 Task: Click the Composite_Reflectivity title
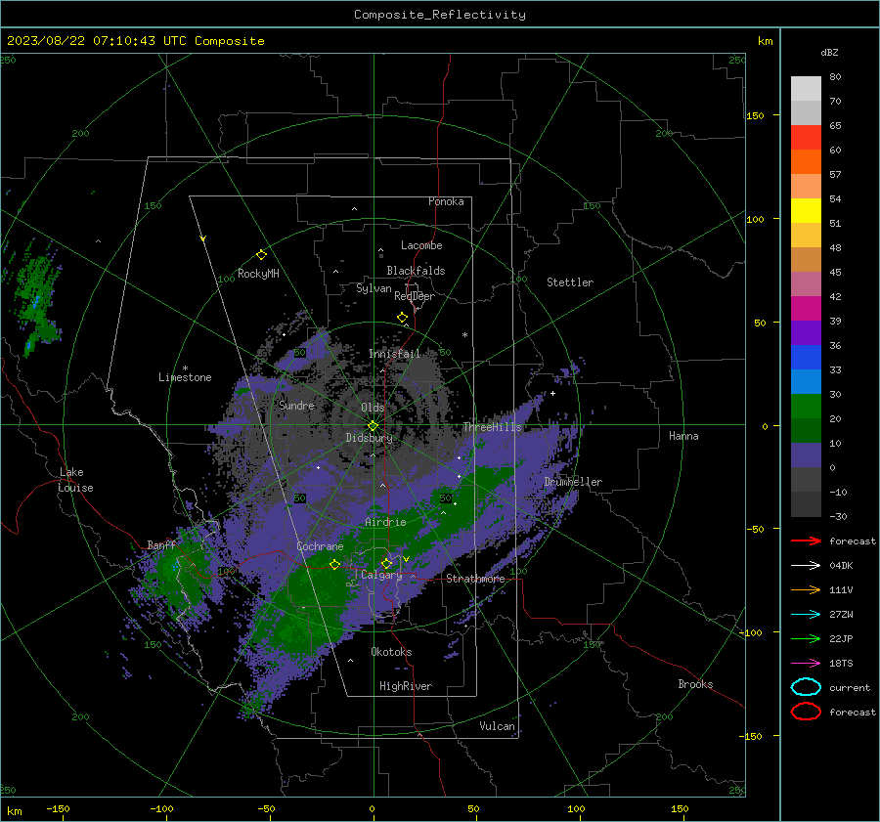(440, 15)
